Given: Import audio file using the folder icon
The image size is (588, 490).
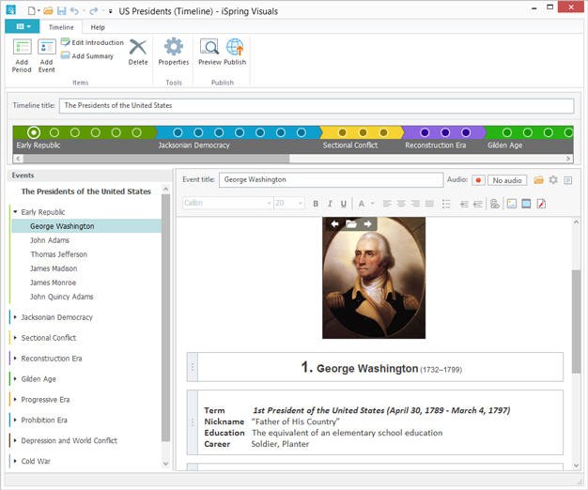Looking at the screenshot, I should coord(538,180).
